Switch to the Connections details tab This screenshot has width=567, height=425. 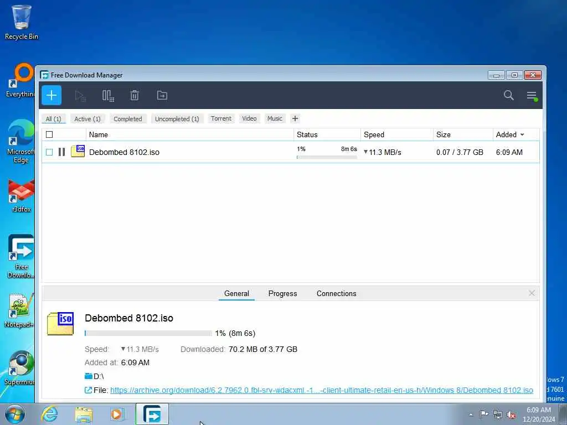coord(336,293)
